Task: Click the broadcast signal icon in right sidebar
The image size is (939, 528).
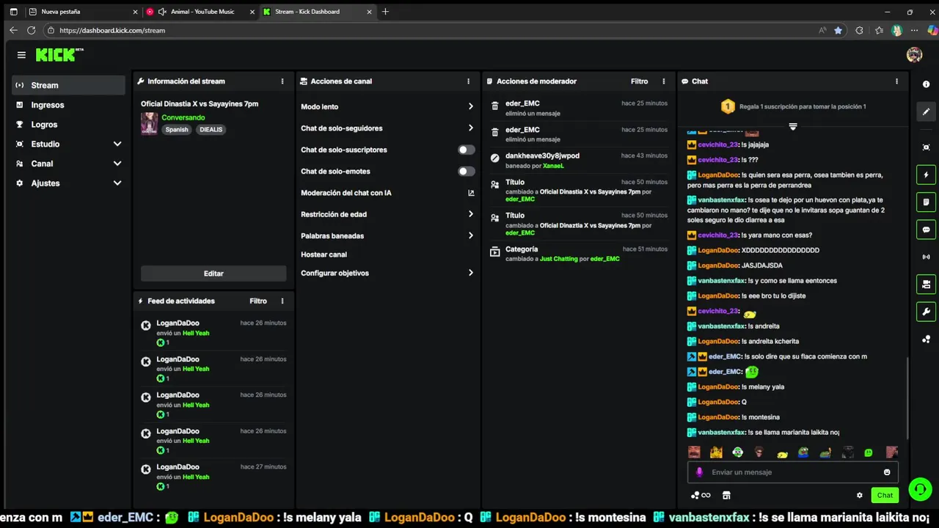Action: pos(926,257)
